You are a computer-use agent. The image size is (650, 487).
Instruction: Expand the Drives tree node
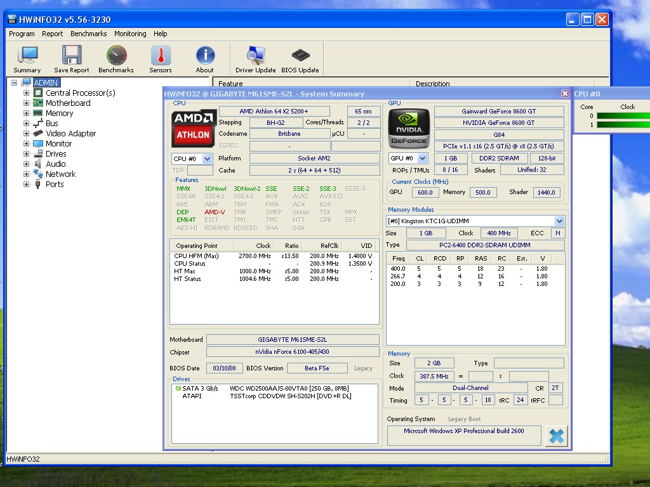[26, 153]
